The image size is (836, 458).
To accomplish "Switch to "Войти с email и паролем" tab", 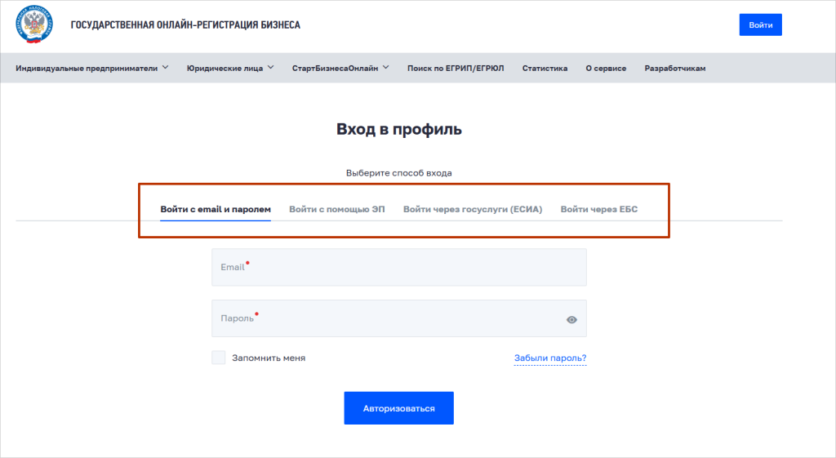I will pos(216,209).
